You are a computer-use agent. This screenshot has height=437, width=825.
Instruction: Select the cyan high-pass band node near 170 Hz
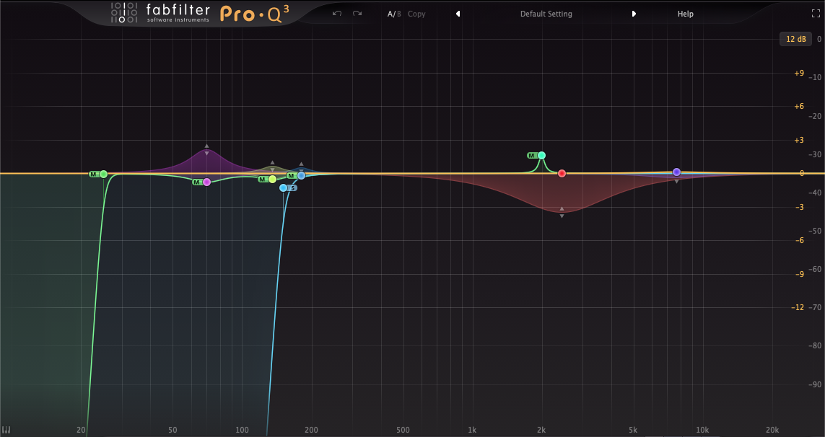click(283, 187)
